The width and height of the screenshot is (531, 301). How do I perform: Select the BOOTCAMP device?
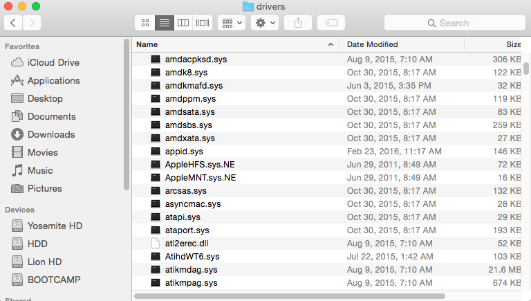(46, 280)
